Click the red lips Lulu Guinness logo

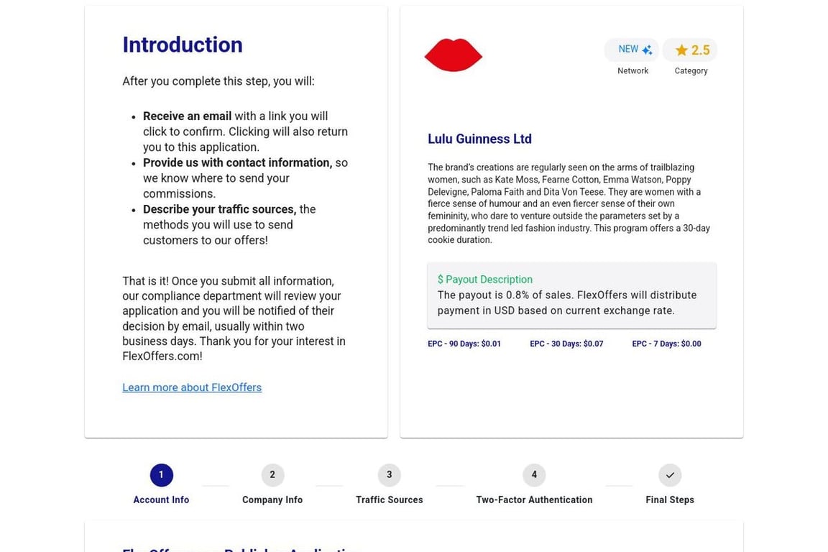453,55
